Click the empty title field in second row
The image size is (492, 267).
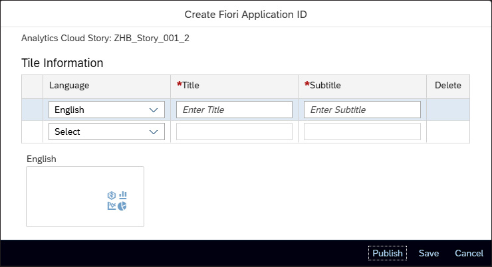(x=234, y=132)
